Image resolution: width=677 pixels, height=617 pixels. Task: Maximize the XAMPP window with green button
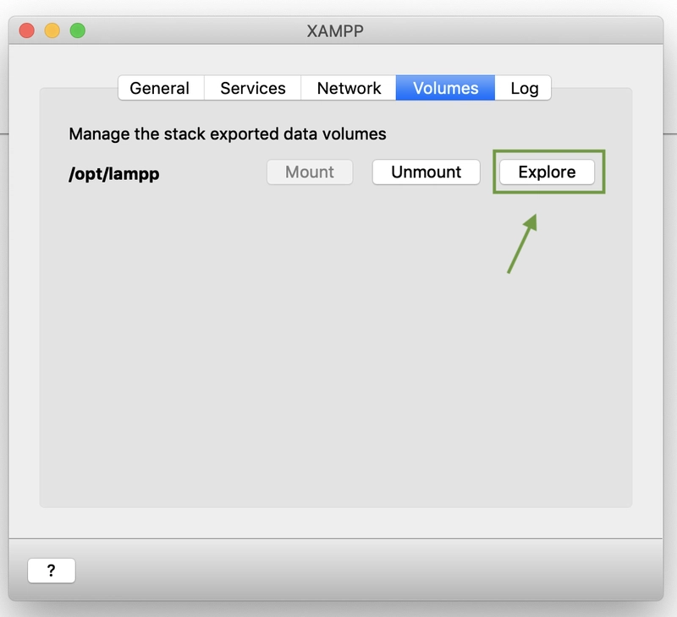coord(78,30)
